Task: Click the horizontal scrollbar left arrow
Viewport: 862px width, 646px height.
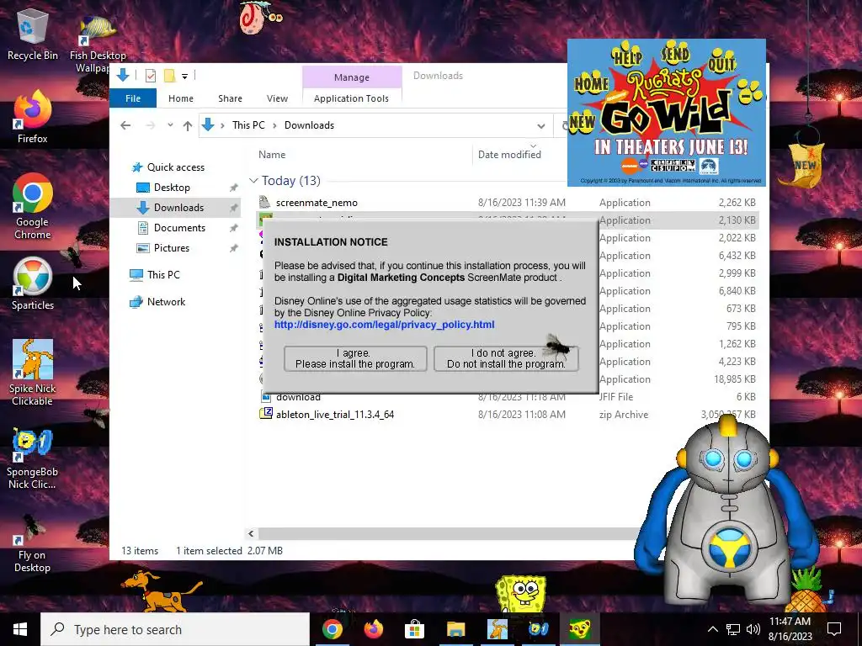Action: pyautogui.click(x=251, y=533)
